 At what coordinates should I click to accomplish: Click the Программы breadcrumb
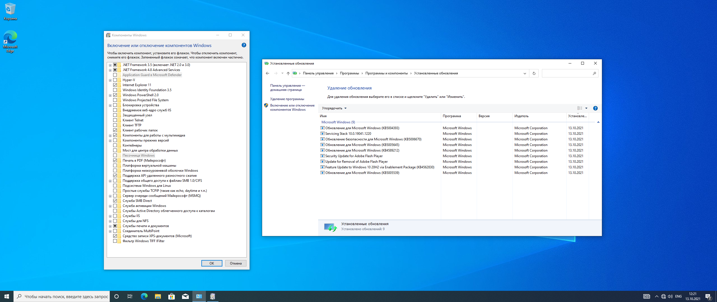tap(349, 73)
